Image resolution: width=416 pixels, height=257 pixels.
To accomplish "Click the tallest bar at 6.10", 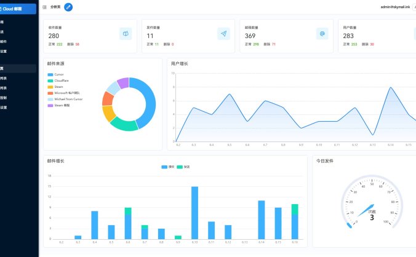I will [x=194, y=212].
